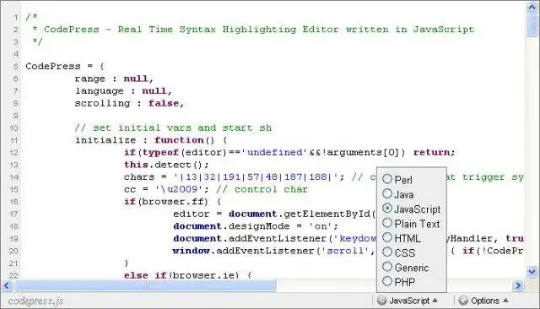Click the horizontal scrollbar thumb
Screen dimensions: 540x309
[144, 285]
